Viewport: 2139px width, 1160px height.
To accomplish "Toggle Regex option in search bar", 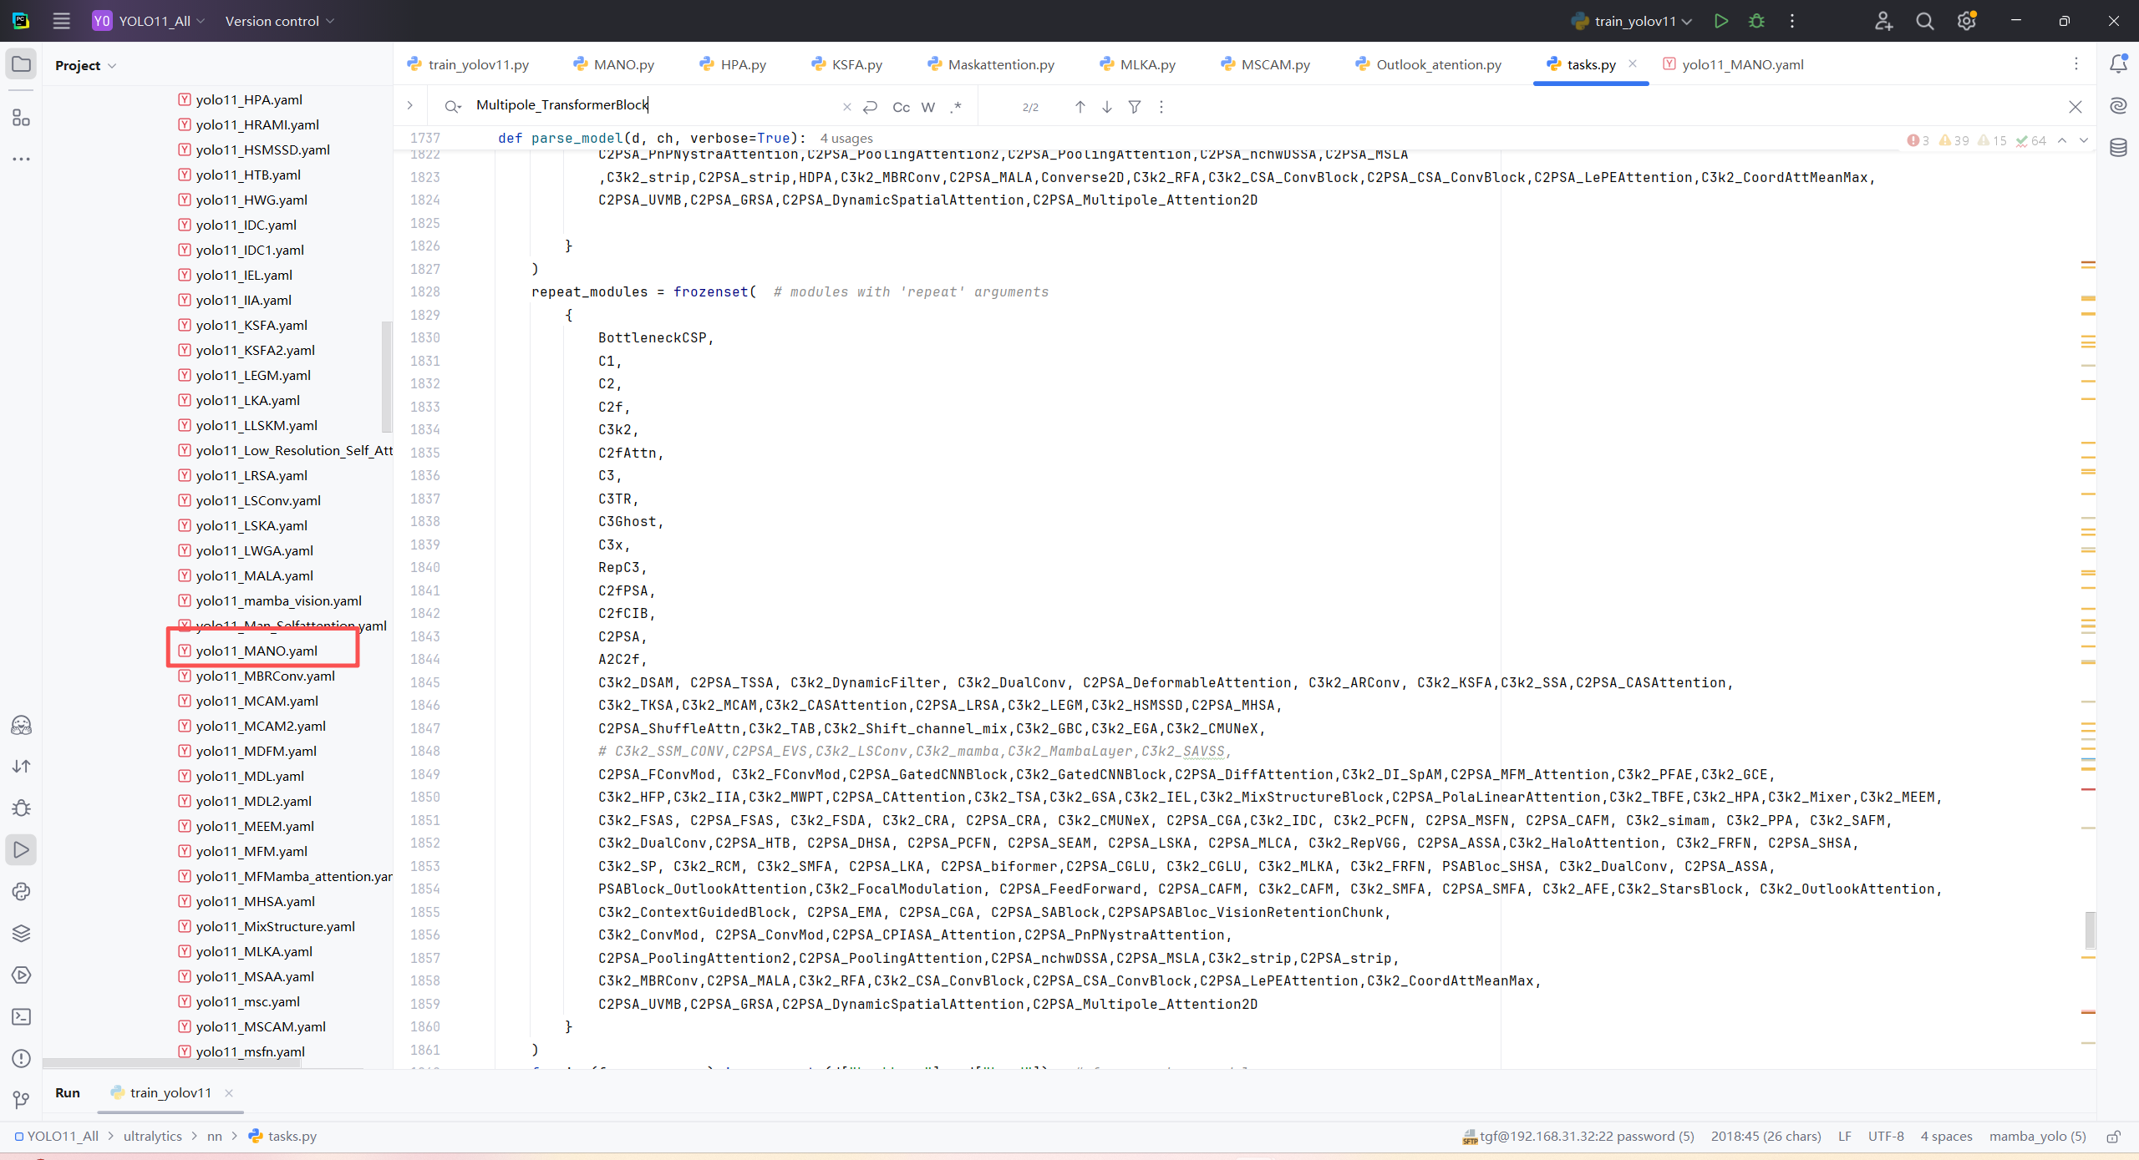I will click(x=956, y=107).
